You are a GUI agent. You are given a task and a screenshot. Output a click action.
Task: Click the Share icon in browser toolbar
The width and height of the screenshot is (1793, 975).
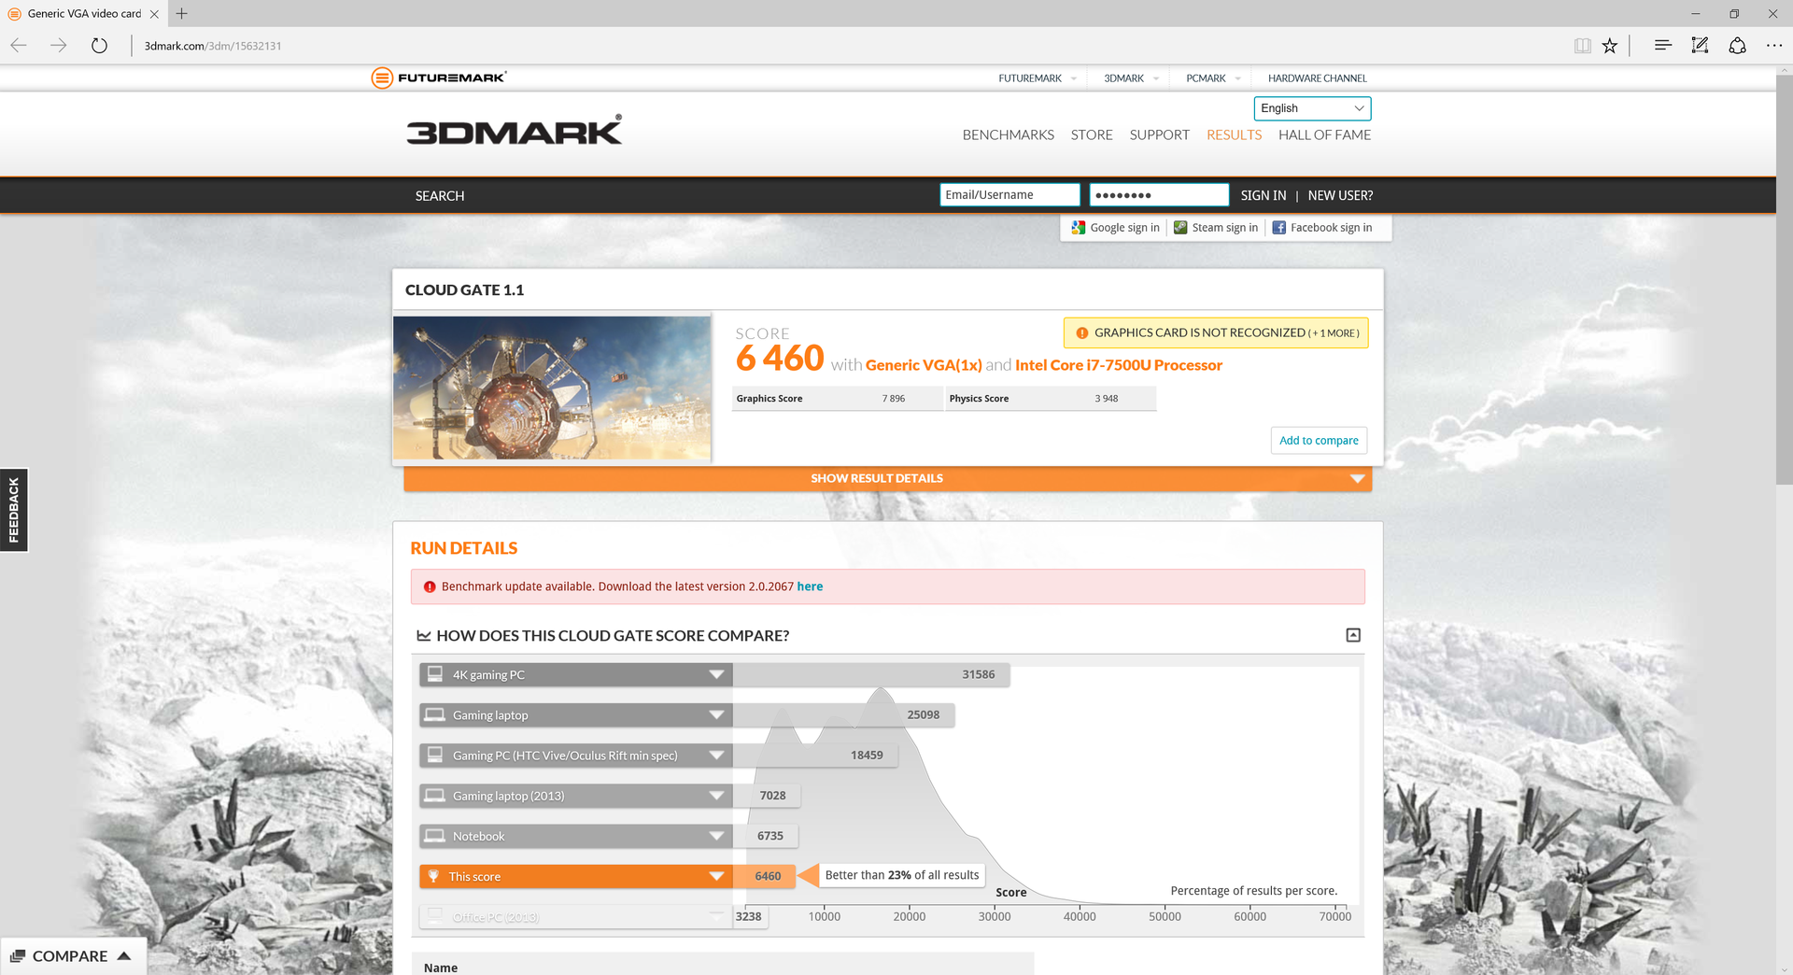1737,45
